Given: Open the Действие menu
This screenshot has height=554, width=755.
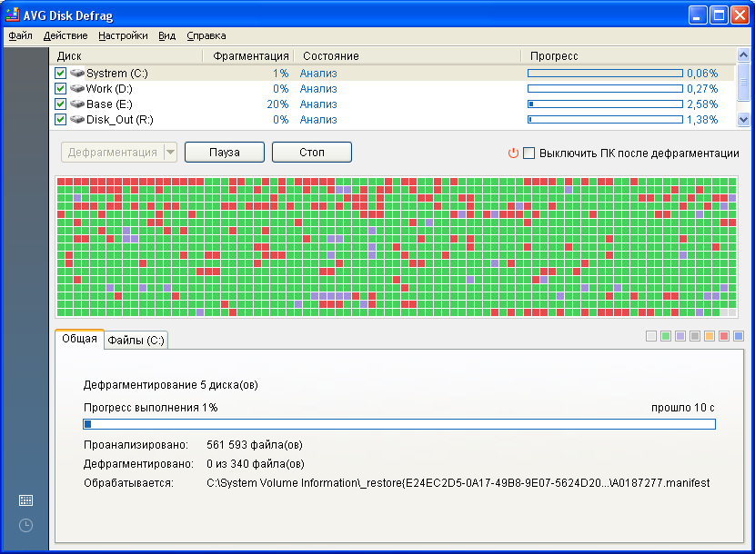Looking at the screenshot, I should (65, 35).
